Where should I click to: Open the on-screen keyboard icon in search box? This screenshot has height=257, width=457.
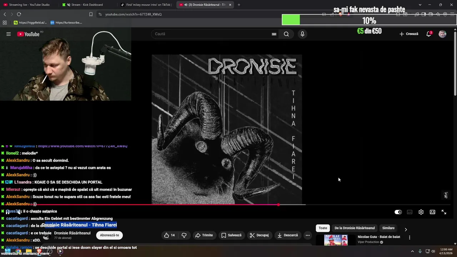274,34
